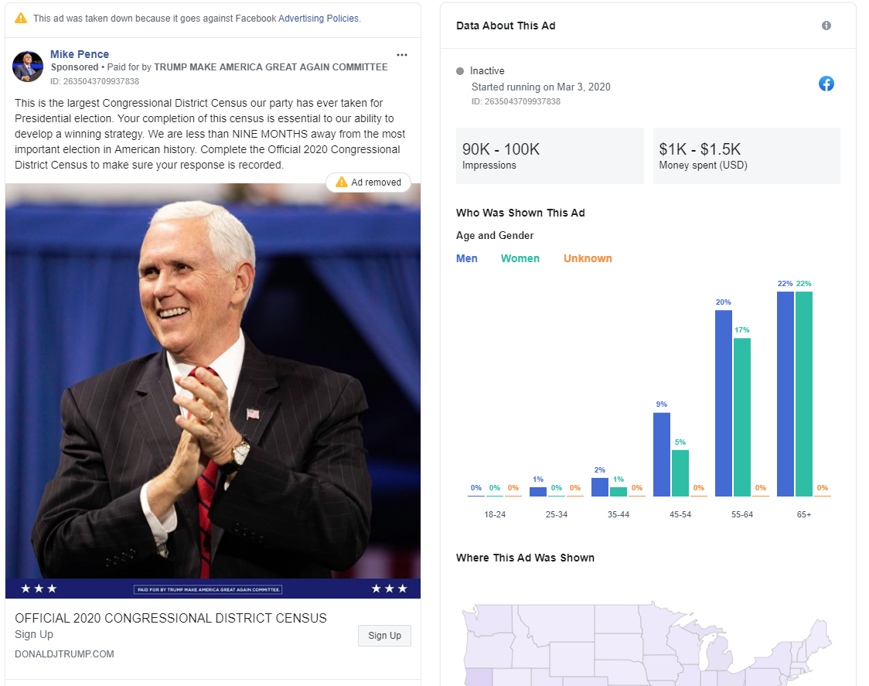Image resolution: width=869 pixels, height=686 pixels.
Task: Click the Sponsored label icon area
Action: tap(74, 67)
